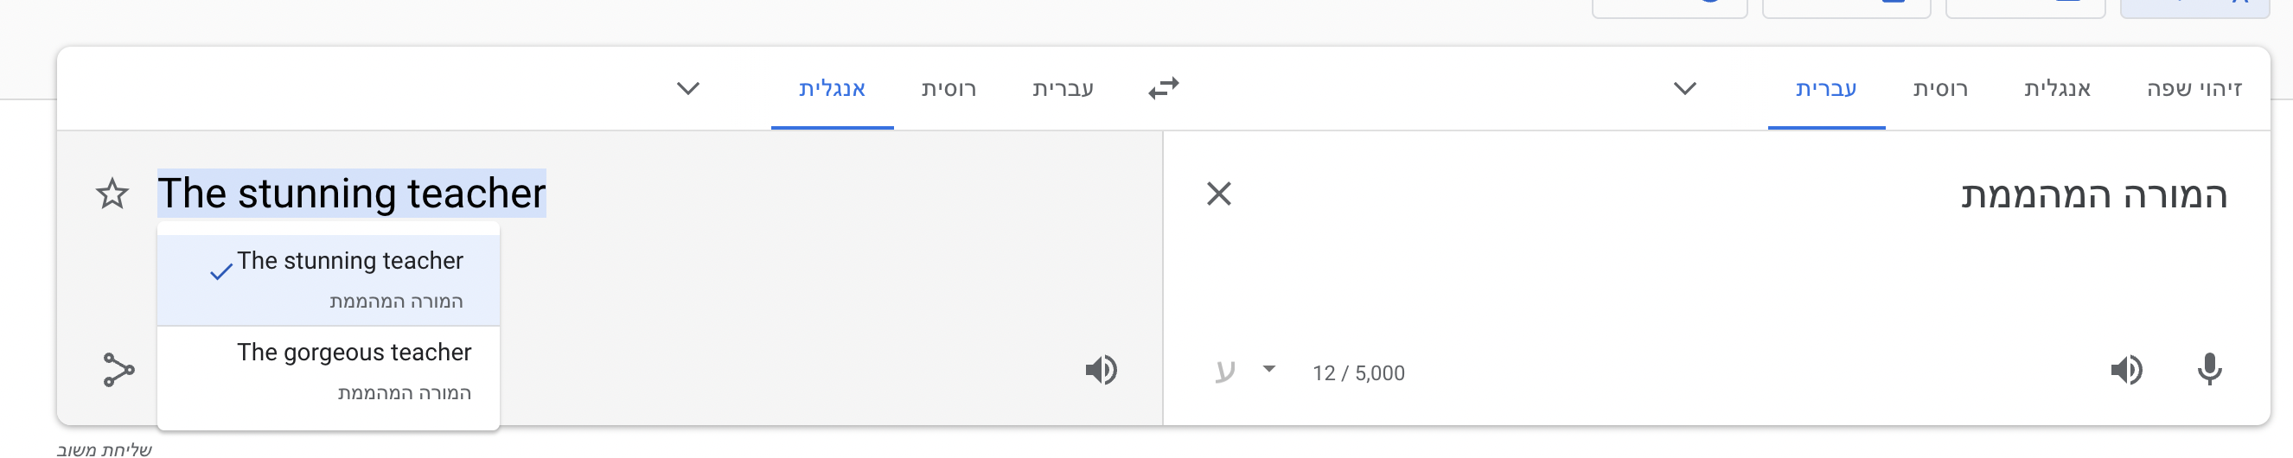
Task: Select זיהוי שפה detect language tab
Action: click(2194, 88)
